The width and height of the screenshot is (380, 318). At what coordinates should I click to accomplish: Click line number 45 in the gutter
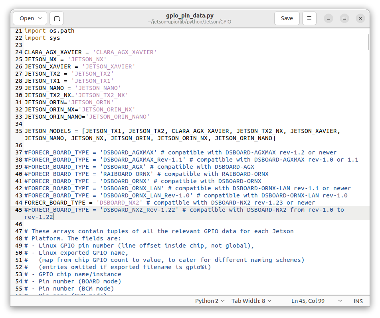coord(18,210)
